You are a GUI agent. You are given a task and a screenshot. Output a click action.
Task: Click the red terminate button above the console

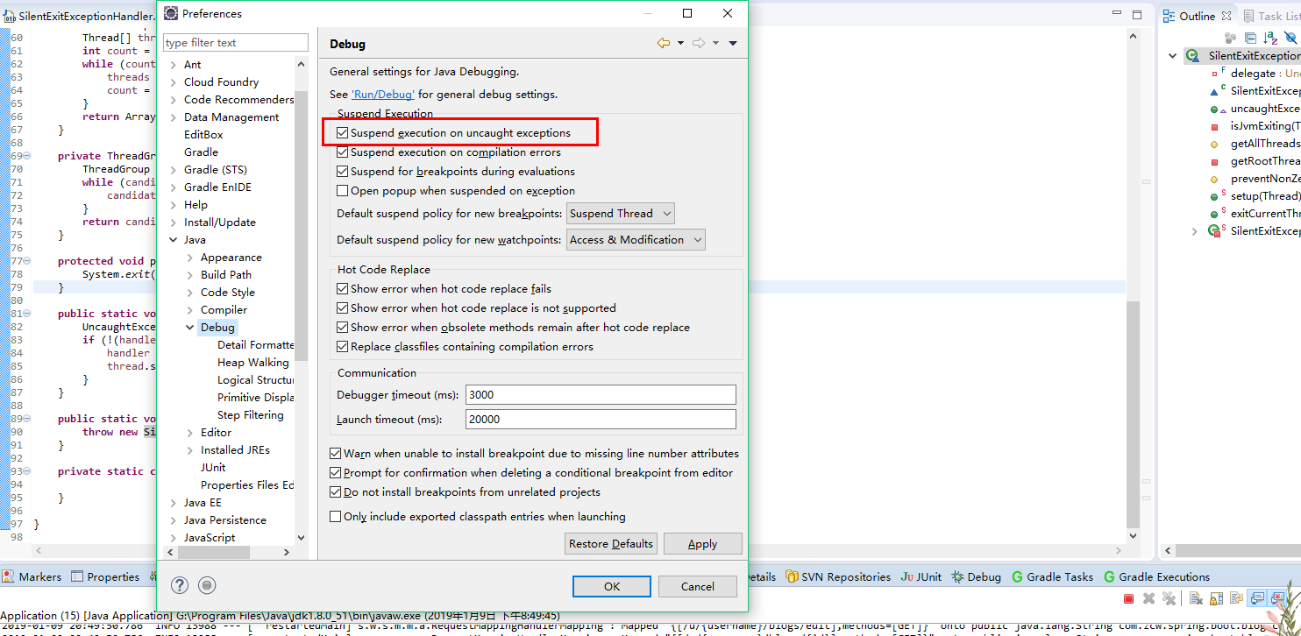(1128, 598)
